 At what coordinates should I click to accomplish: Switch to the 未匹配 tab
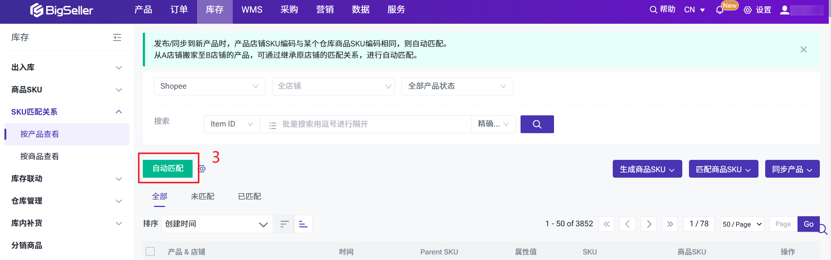click(x=202, y=197)
